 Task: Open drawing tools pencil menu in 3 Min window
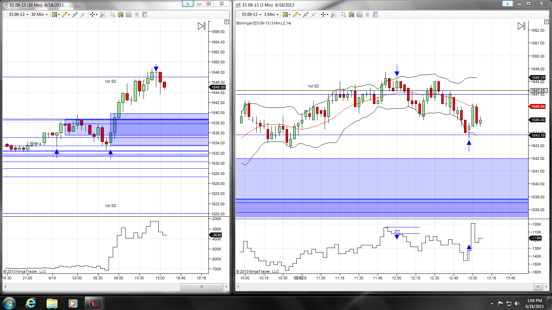(x=296, y=14)
